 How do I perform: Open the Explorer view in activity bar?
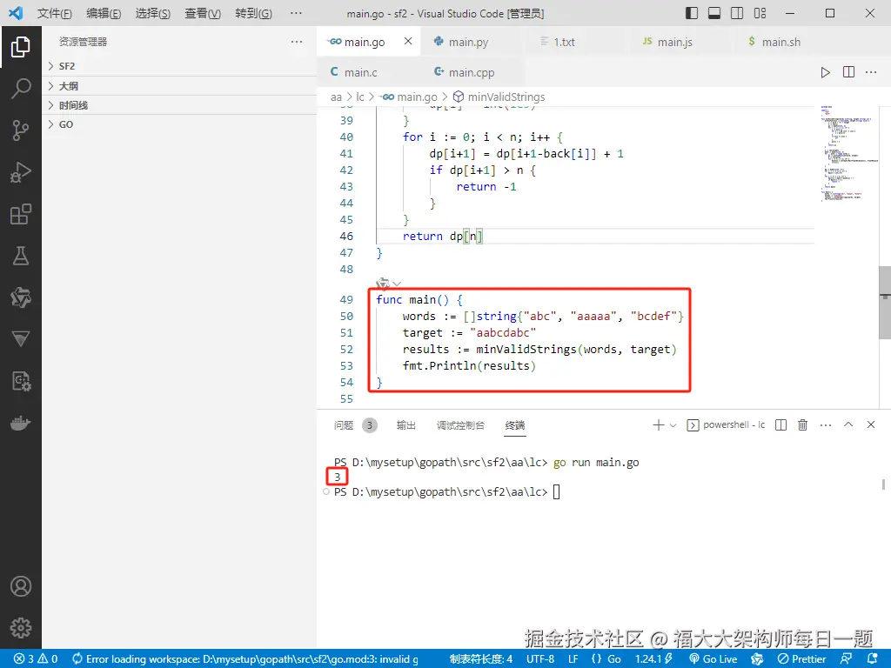pyautogui.click(x=21, y=47)
